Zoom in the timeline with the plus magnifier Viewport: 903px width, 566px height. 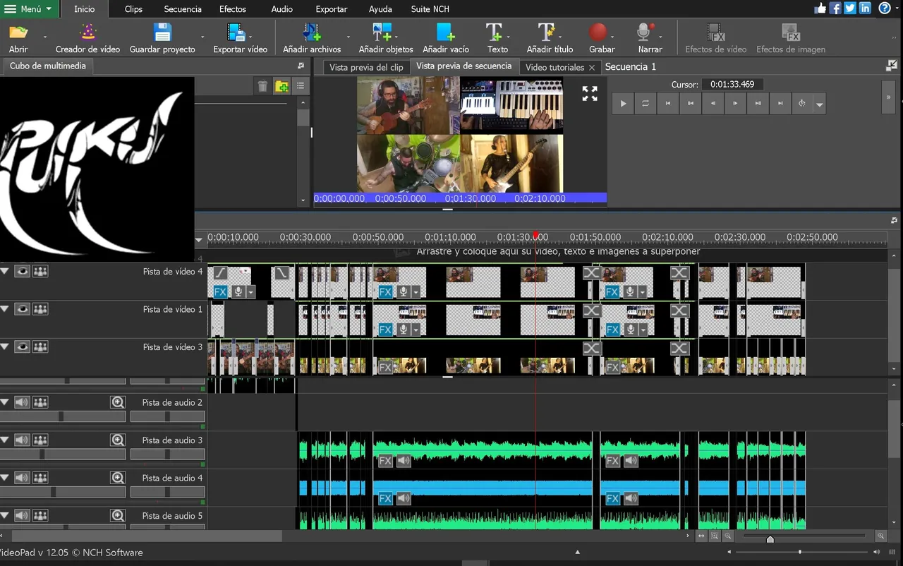[880, 536]
